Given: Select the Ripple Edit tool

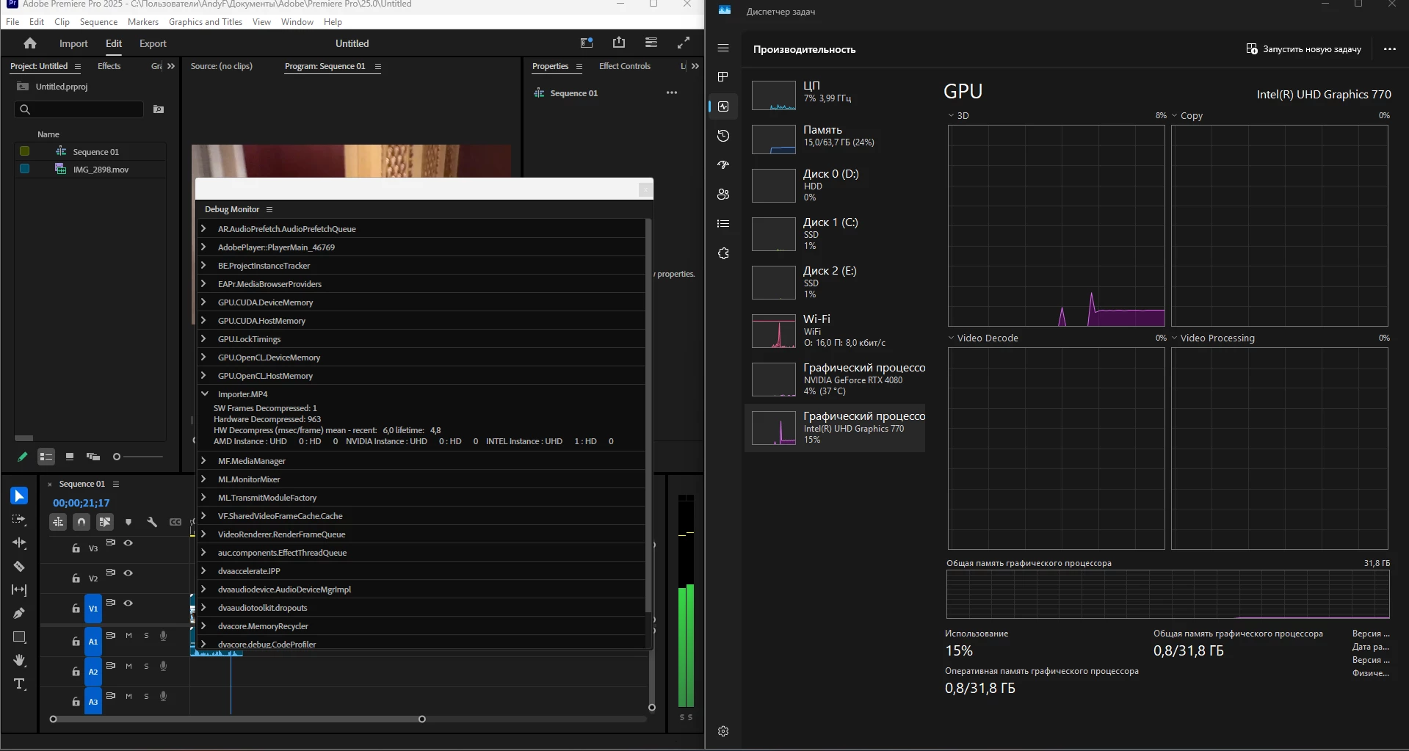Looking at the screenshot, I should click(x=19, y=543).
